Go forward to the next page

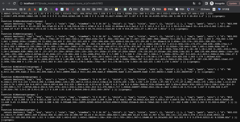tap(9, 3)
